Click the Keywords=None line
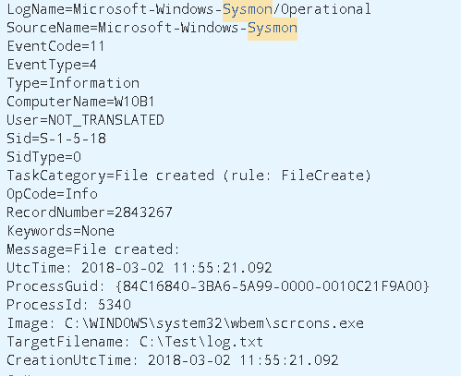461x376 pixels. pos(60,231)
